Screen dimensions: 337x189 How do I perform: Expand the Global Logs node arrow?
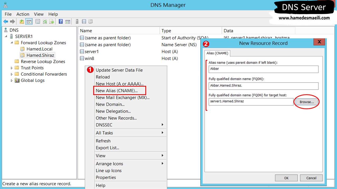pyautogui.click(x=12, y=81)
